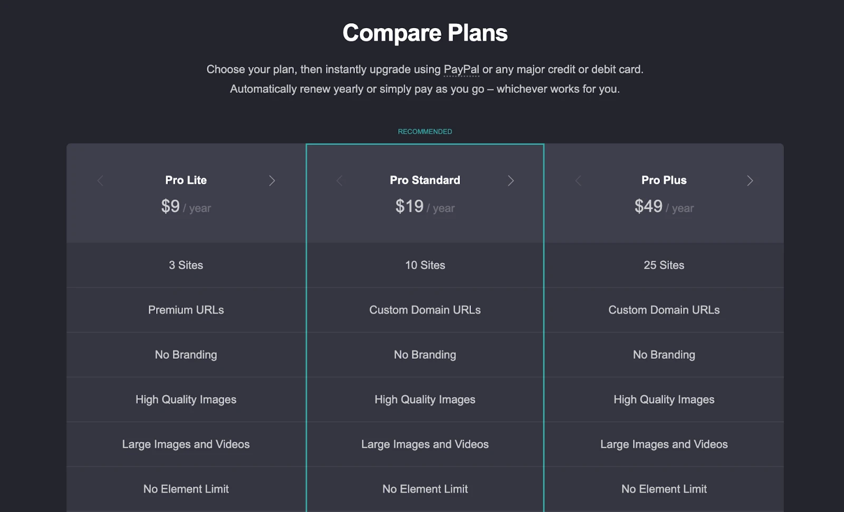Viewport: 844px width, 512px height.
Task: Click Custom Domain URLs under Pro Plus
Action: tap(664, 310)
